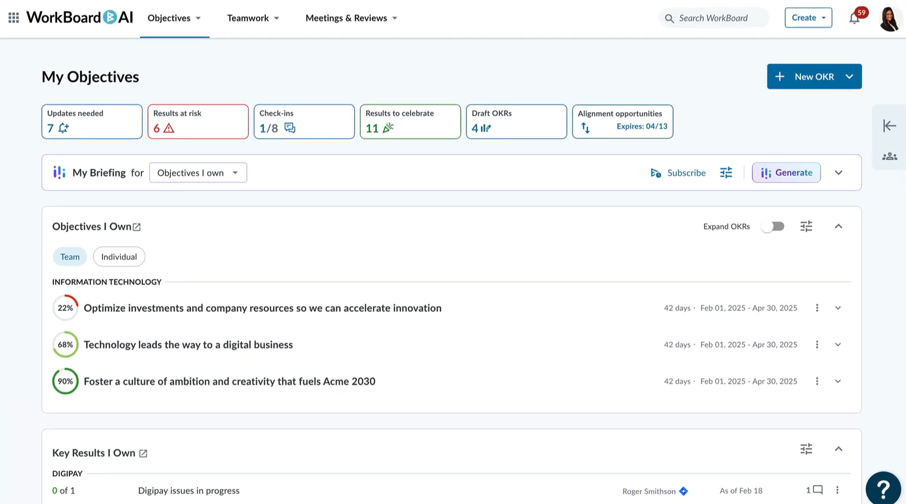This screenshot has height=504, width=906.
Task: Click the Generate briefing button
Action: pyautogui.click(x=786, y=173)
